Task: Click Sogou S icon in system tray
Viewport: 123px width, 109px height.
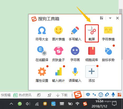Action: [85, 104]
